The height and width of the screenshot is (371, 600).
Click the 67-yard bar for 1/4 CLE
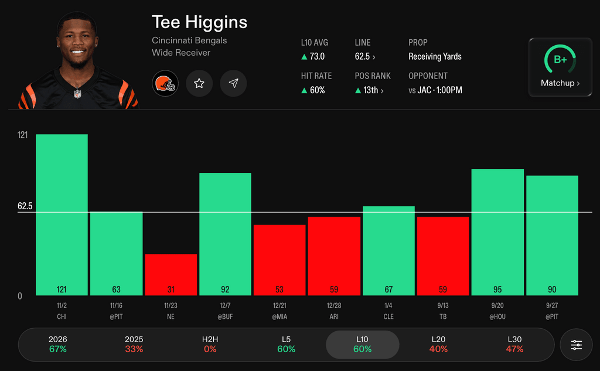(x=389, y=251)
